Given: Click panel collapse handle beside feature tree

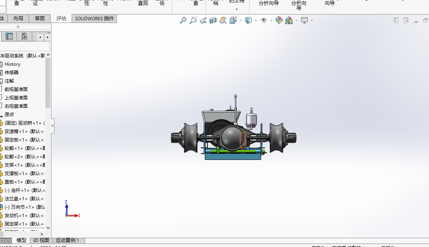Looking at the screenshot, I should 53,126.
